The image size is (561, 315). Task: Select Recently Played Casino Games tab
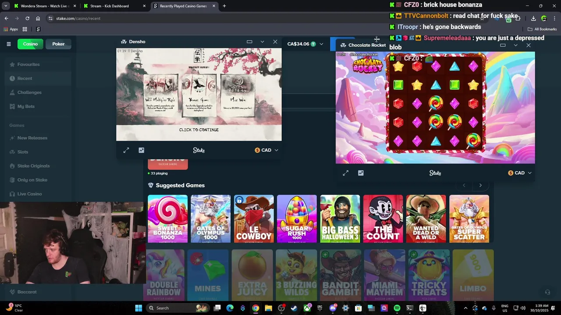tap(184, 6)
